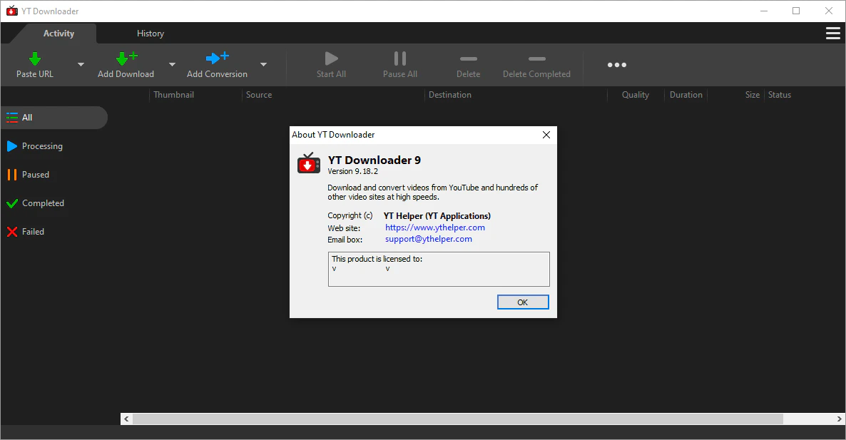Click the Paste URL green arrow icon

(x=34, y=58)
